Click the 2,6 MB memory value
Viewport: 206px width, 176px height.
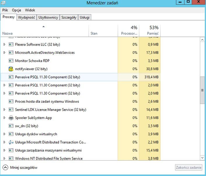tap(153, 101)
